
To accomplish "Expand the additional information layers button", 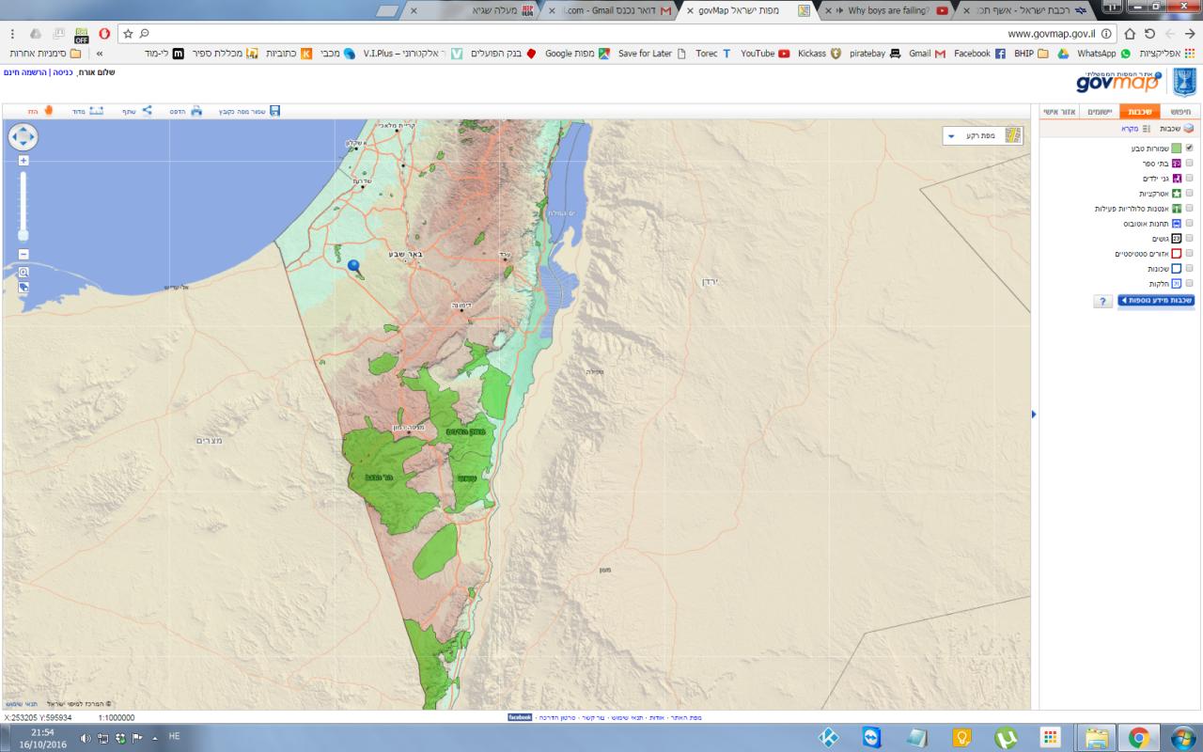I will (1156, 301).
